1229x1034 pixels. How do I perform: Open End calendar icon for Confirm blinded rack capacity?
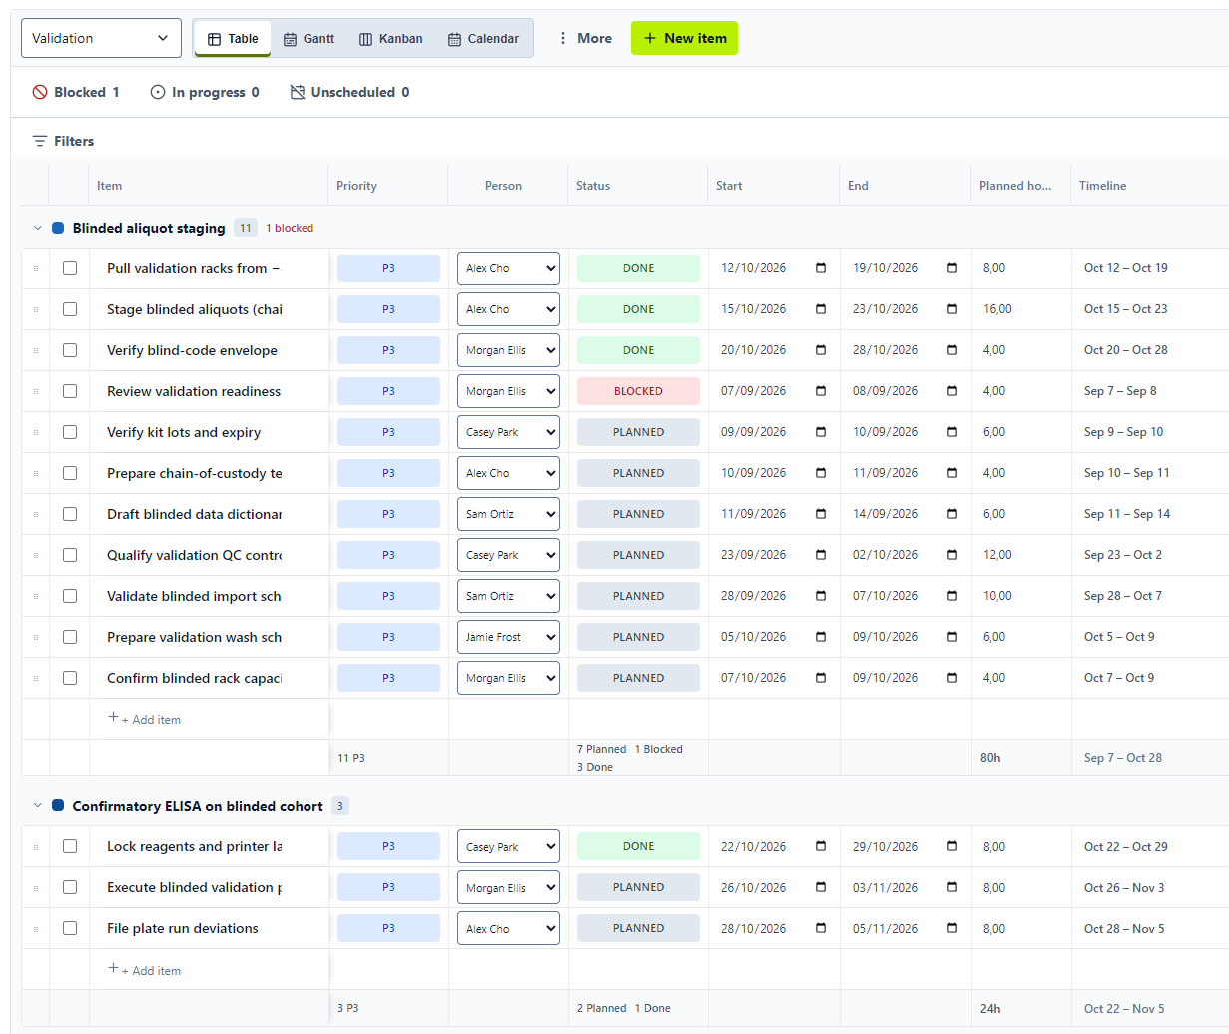952,678
